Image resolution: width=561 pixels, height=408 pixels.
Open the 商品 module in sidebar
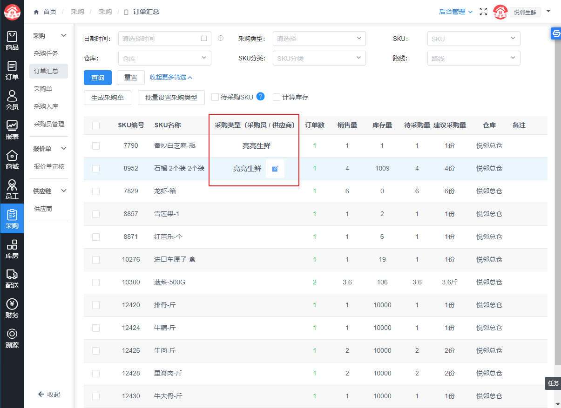[x=12, y=41]
